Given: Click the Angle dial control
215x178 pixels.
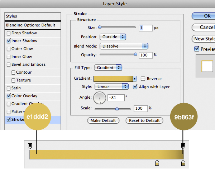Looking at the screenshot, I should (x=100, y=98).
